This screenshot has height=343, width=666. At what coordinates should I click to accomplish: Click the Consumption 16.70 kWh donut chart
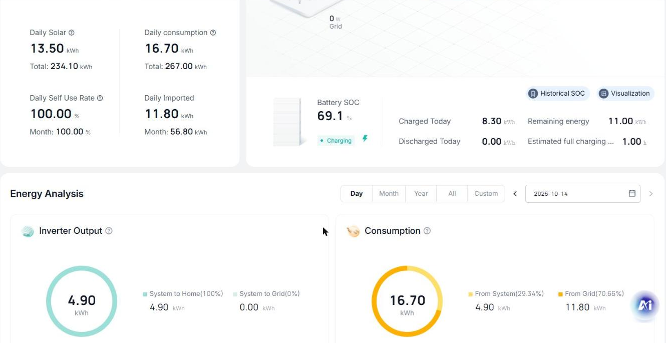coord(407,301)
